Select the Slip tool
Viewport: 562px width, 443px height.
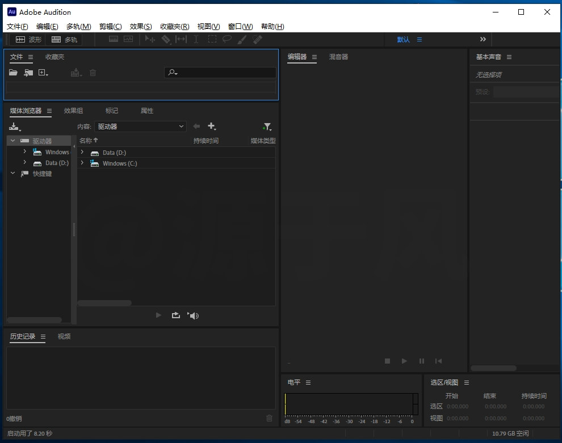point(181,39)
